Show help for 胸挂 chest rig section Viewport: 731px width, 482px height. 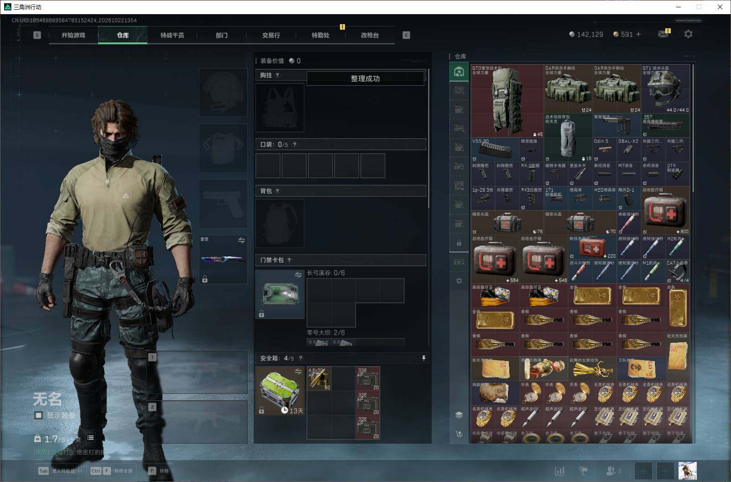[x=277, y=75]
